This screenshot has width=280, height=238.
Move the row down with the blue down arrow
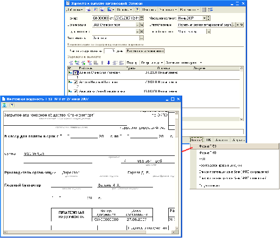point(108,63)
